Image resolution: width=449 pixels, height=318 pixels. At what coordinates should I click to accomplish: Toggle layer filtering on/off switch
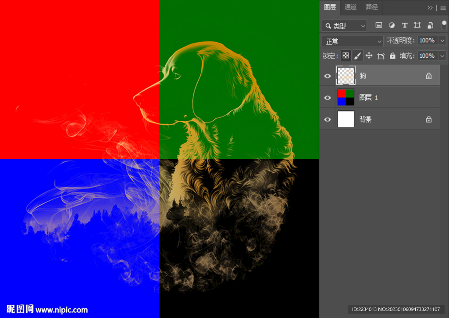tap(444, 25)
